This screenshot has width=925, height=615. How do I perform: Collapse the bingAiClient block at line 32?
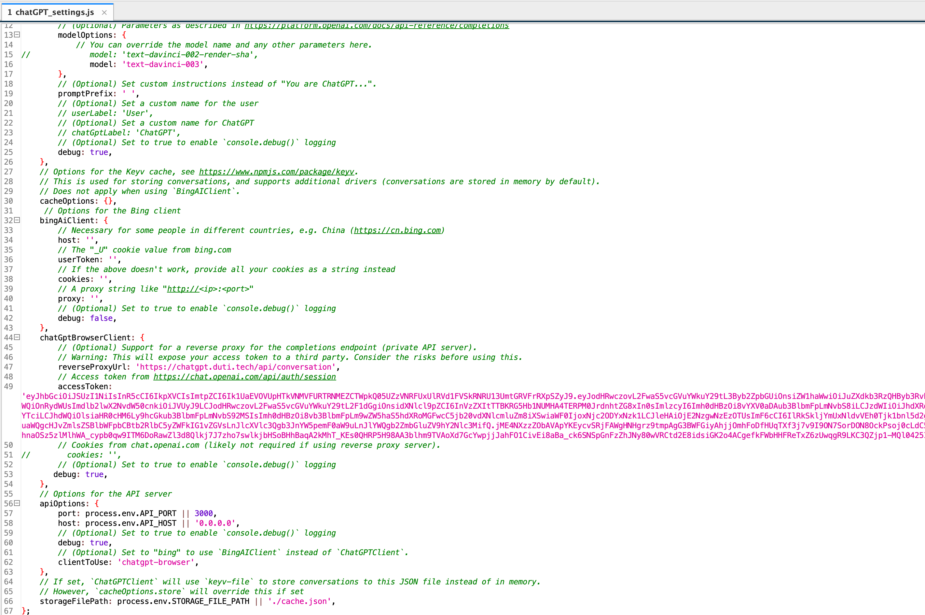click(x=17, y=220)
